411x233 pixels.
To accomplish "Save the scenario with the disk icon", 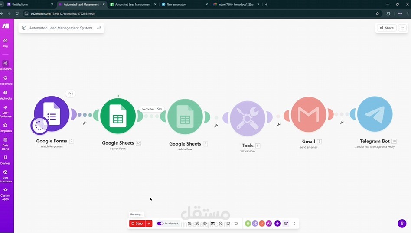I will click(x=189, y=223).
